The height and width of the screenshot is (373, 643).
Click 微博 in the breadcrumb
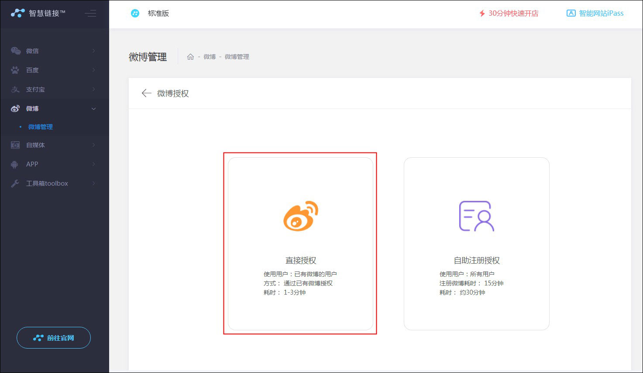click(x=210, y=57)
